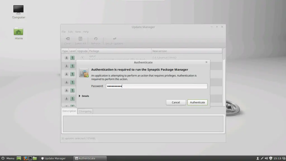Toggle the upgrade checkbox for apturl
The width and height of the screenshot is (286, 161).
[x=82, y=58]
